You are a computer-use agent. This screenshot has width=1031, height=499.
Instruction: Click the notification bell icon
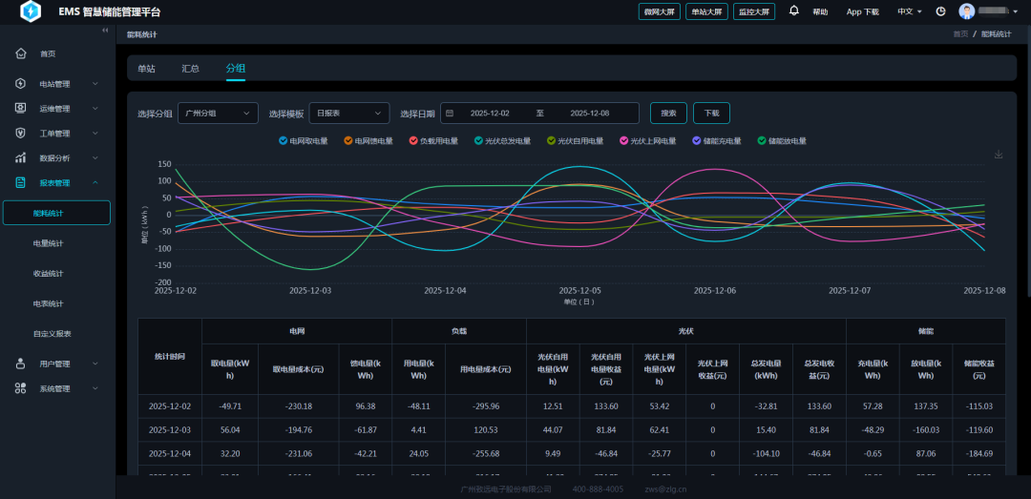(793, 11)
